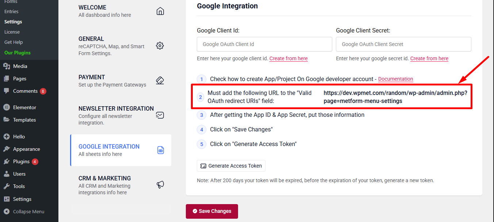The height and width of the screenshot is (222, 494).
Task: Open the Our Plugins menu entry
Action: (18, 52)
